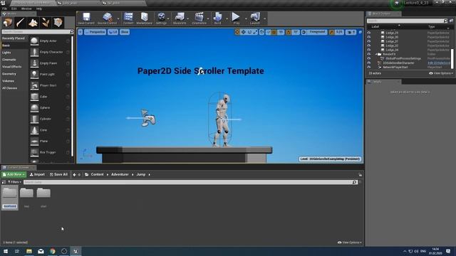The width and height of the screenshot is (456, 256).
Task: Open the File menu
Action: (4, 9)
